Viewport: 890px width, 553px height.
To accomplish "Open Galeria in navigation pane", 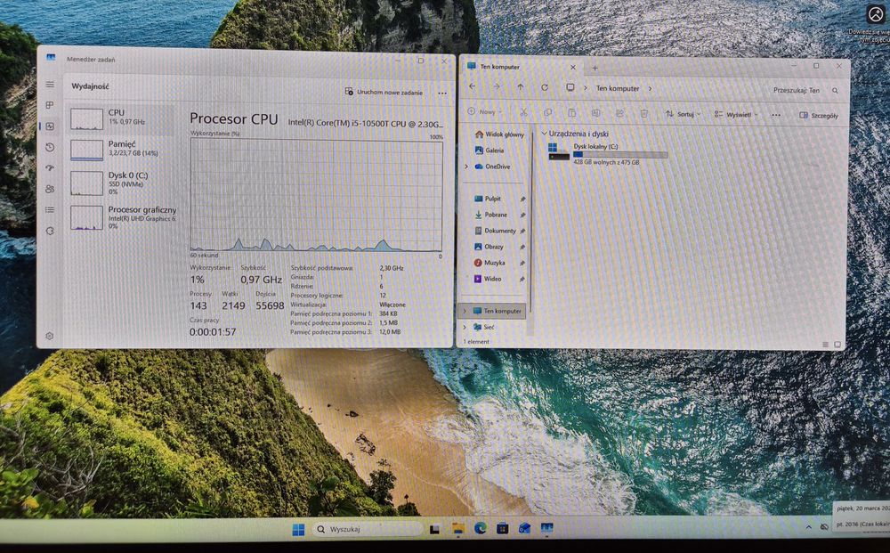I will [489, 150].
